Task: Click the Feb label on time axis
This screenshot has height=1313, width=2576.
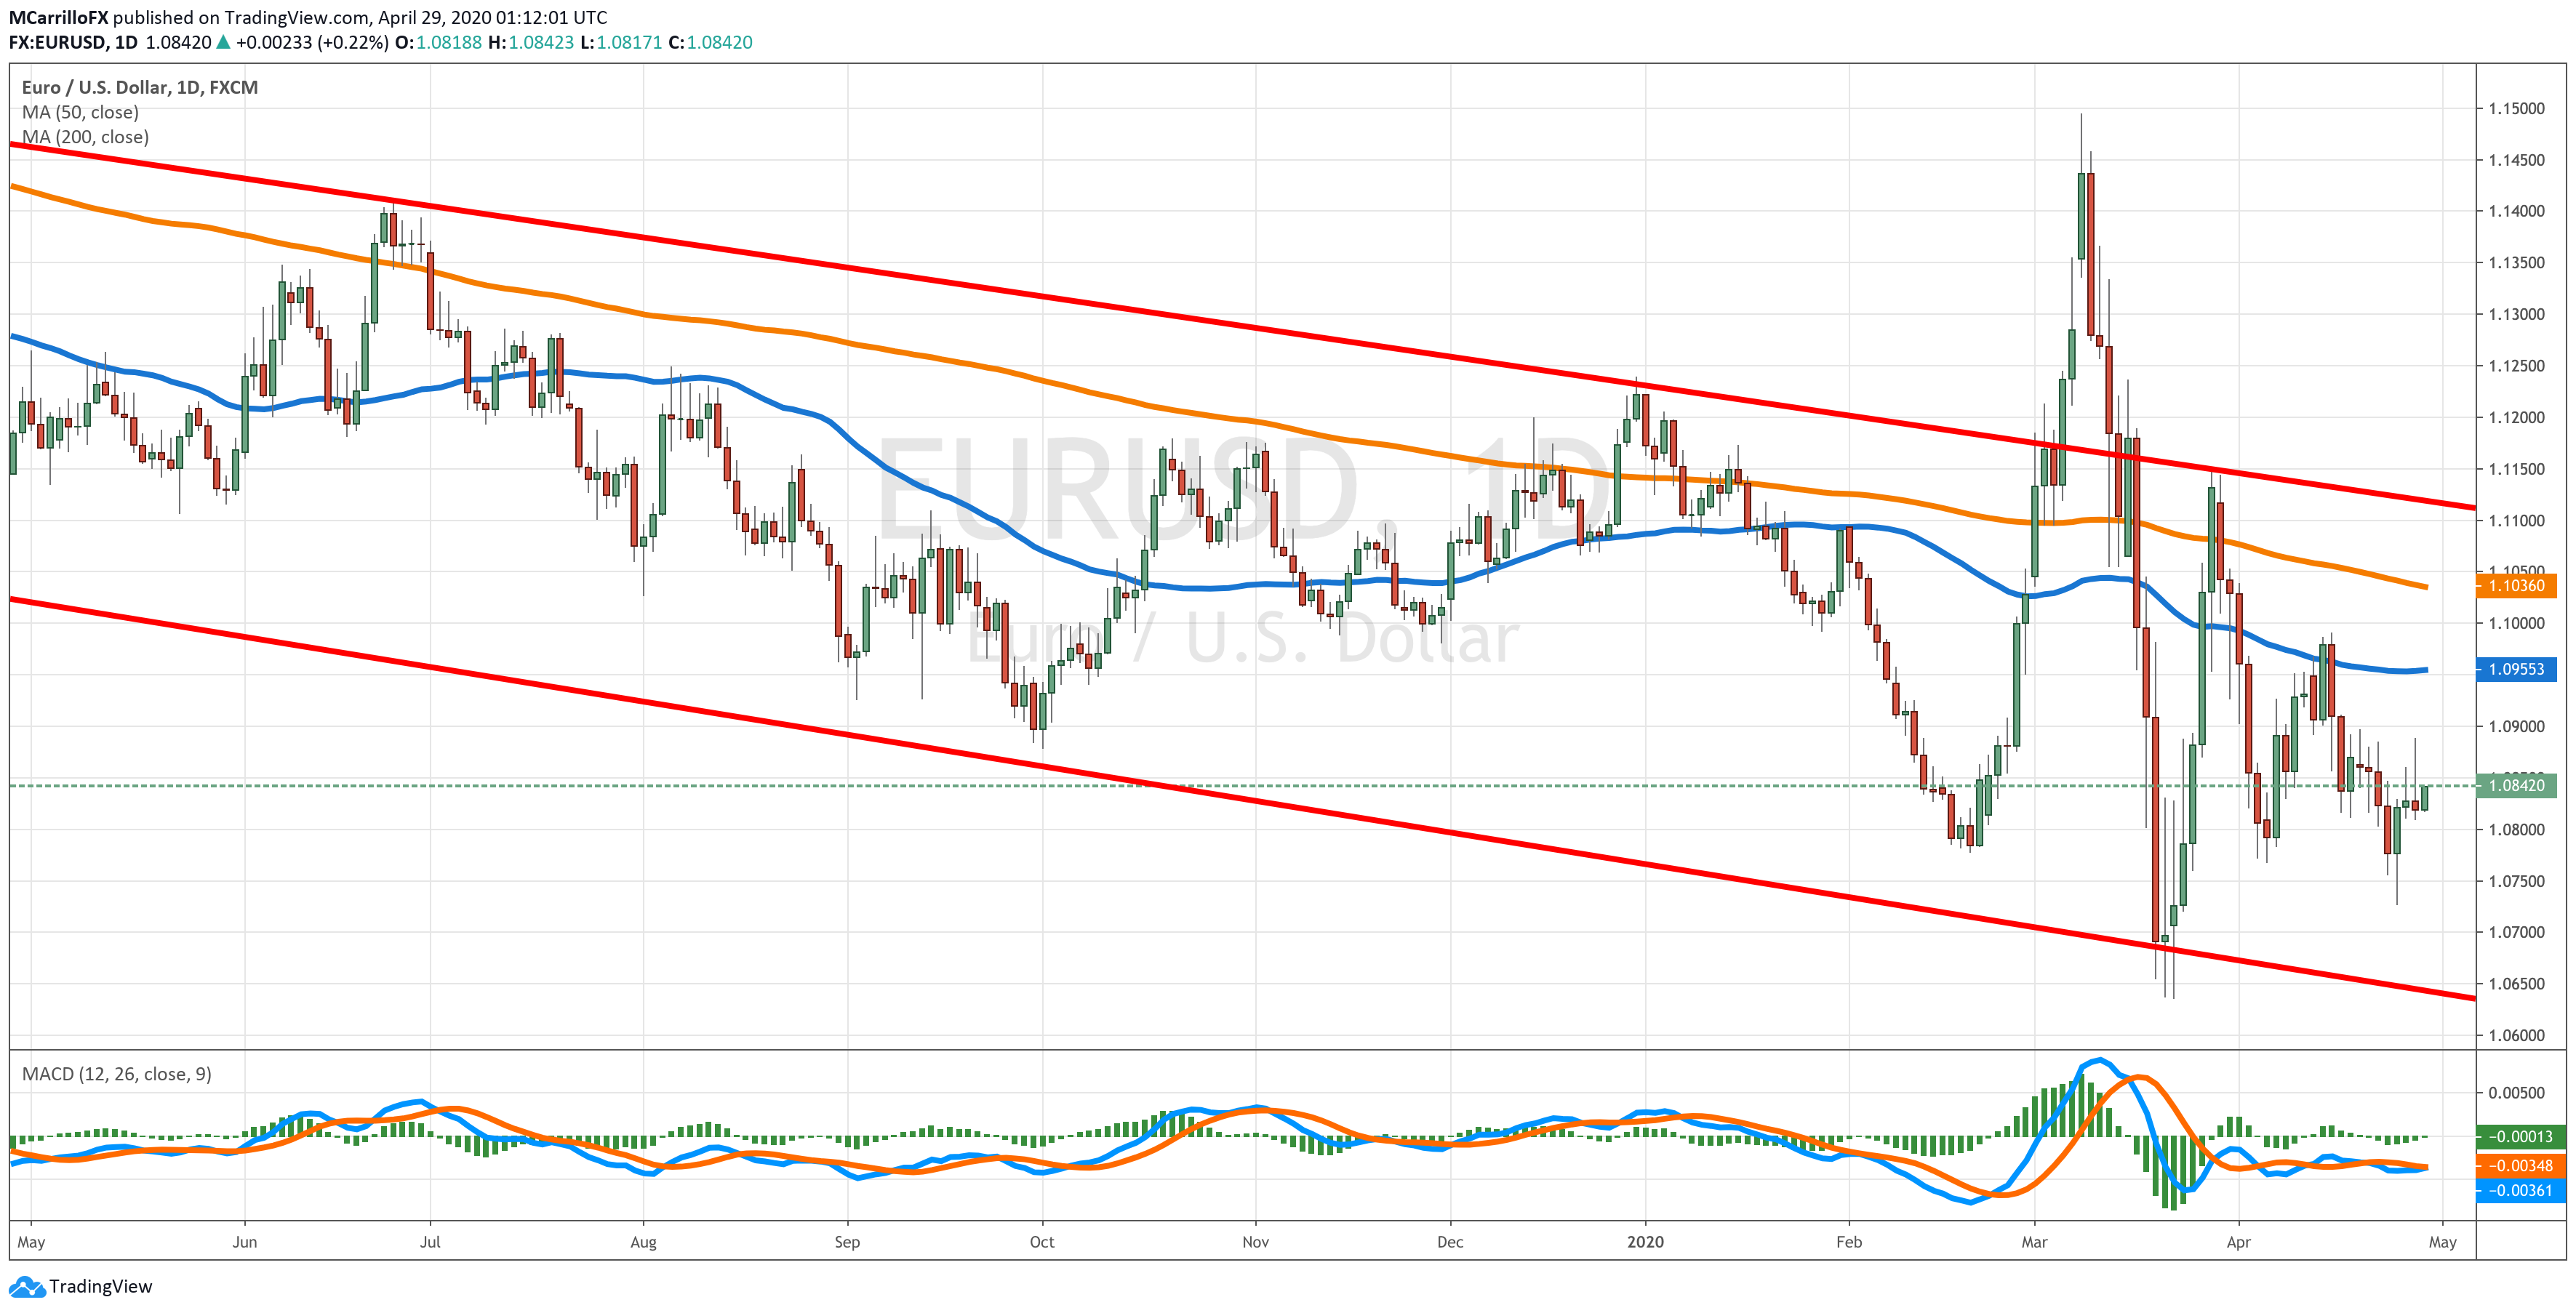Action: 1849,1242
